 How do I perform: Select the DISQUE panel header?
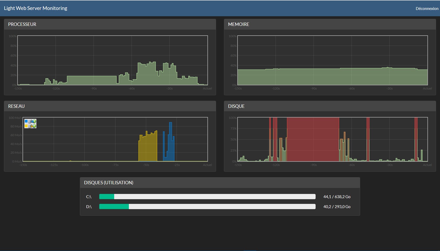pos(330,106)
